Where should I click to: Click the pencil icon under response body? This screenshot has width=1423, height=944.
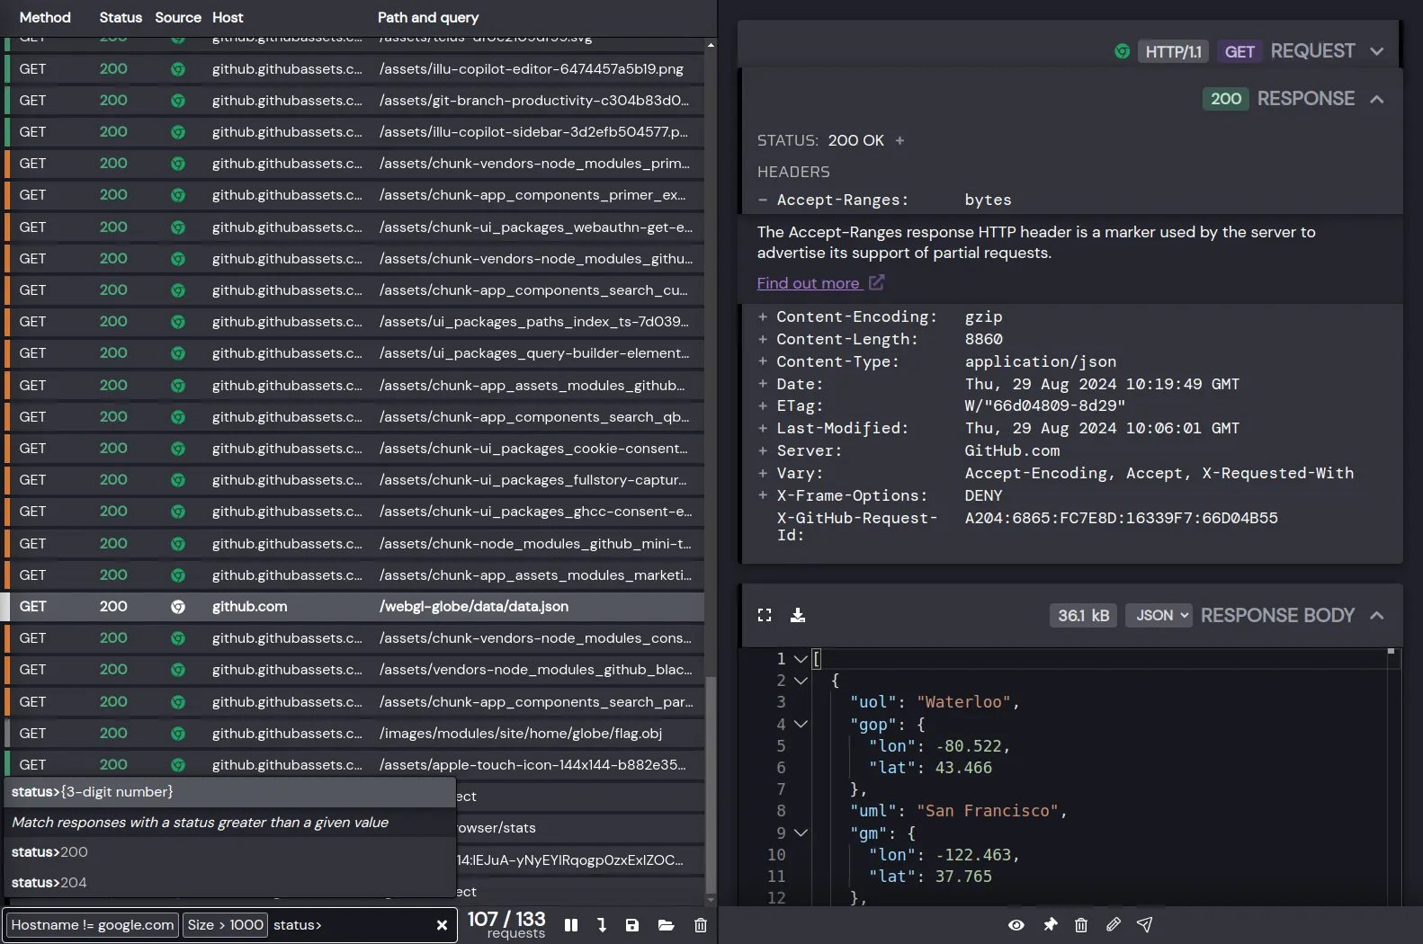tap(1114, 925)
